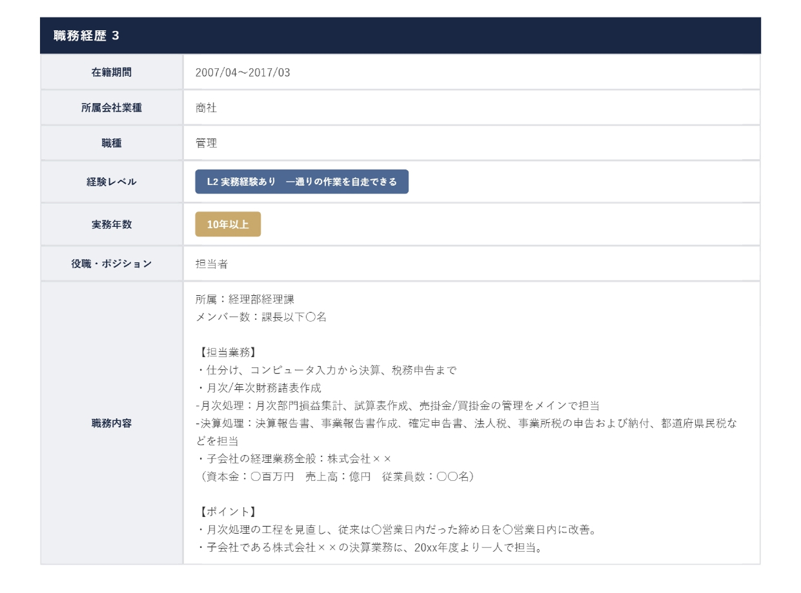Select the L2 実務経験あり level badge
Image resolution: width=801 pixels, height=593 pixels.
pos(301,182)
